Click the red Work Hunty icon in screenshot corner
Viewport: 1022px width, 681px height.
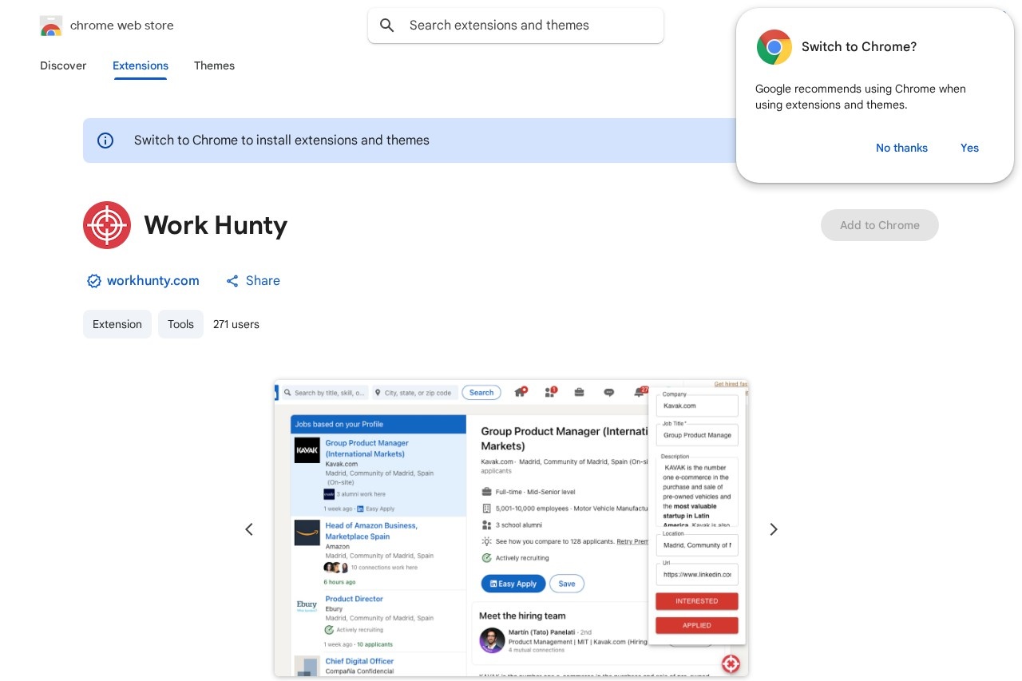[x=730, y=663]
